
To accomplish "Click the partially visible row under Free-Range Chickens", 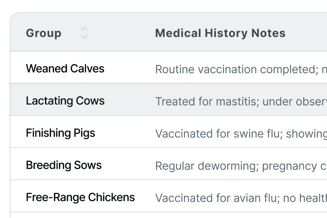I will (x=168, y=215).
